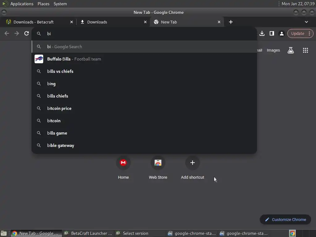Click the show desktop icon in the taskbar

click(x=4, y=233)
